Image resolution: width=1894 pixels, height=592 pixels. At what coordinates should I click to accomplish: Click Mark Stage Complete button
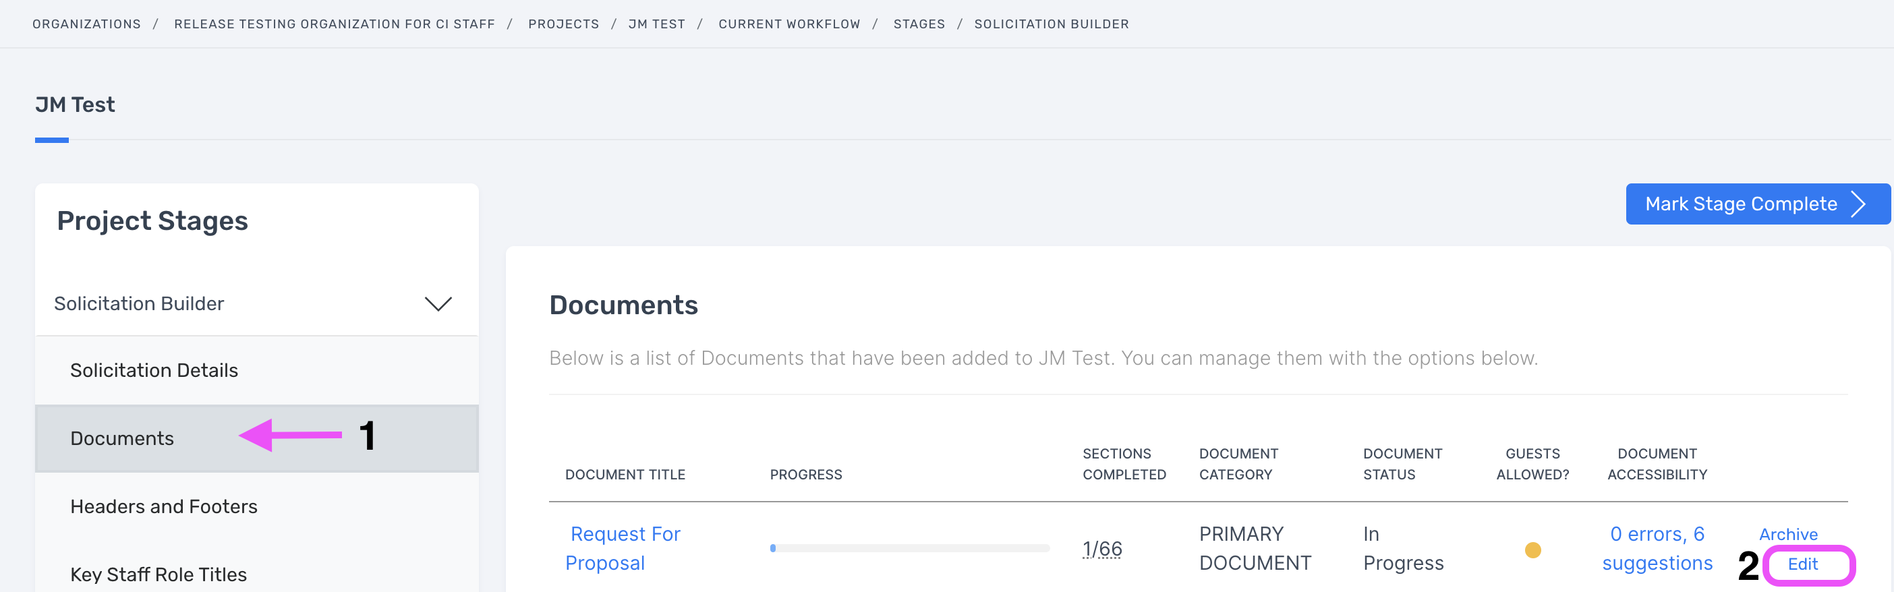pos(1757,204)
